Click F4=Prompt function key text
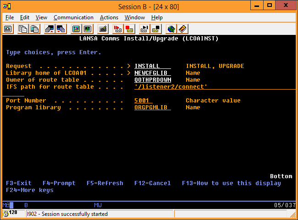This screenshot has width=298, height=220. point(59,183)
